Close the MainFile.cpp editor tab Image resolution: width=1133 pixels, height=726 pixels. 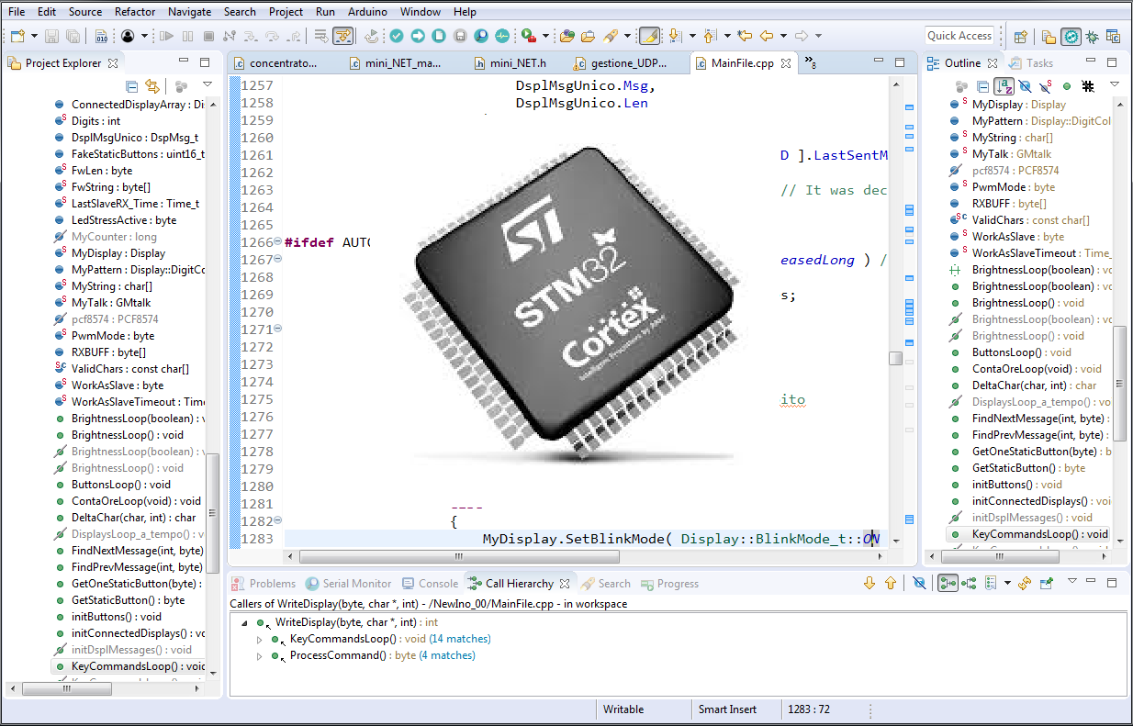785,63
